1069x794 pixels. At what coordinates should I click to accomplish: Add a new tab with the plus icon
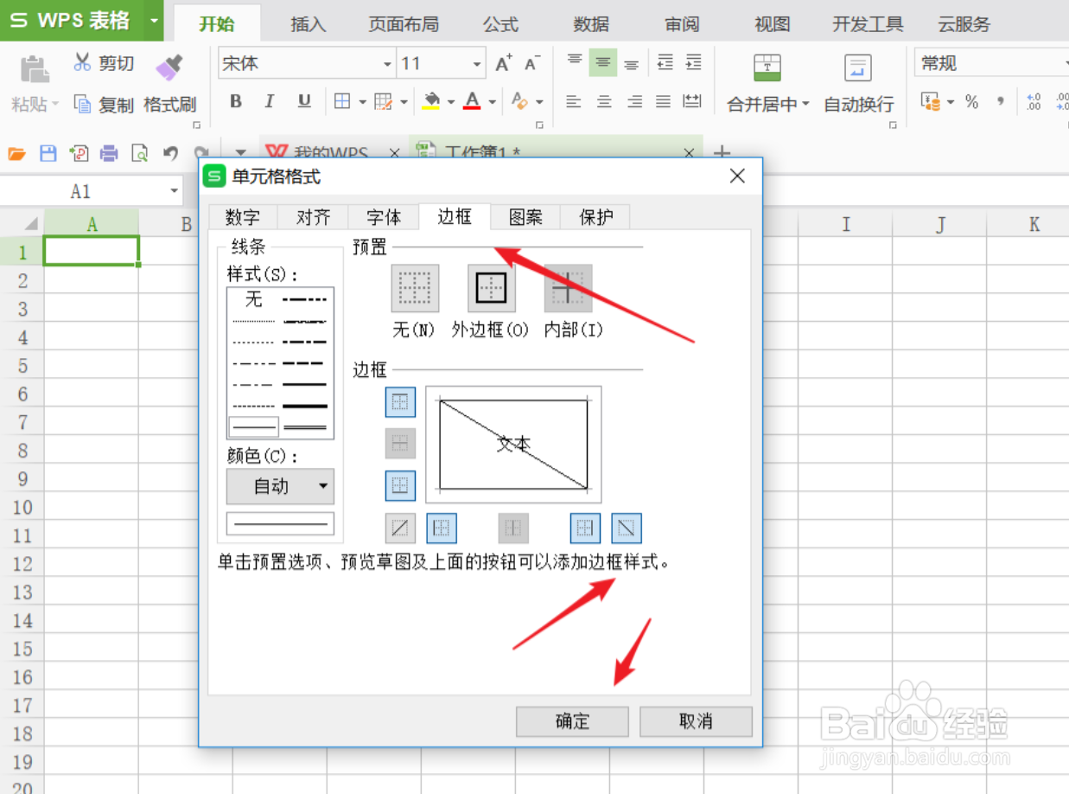(722, 153)
